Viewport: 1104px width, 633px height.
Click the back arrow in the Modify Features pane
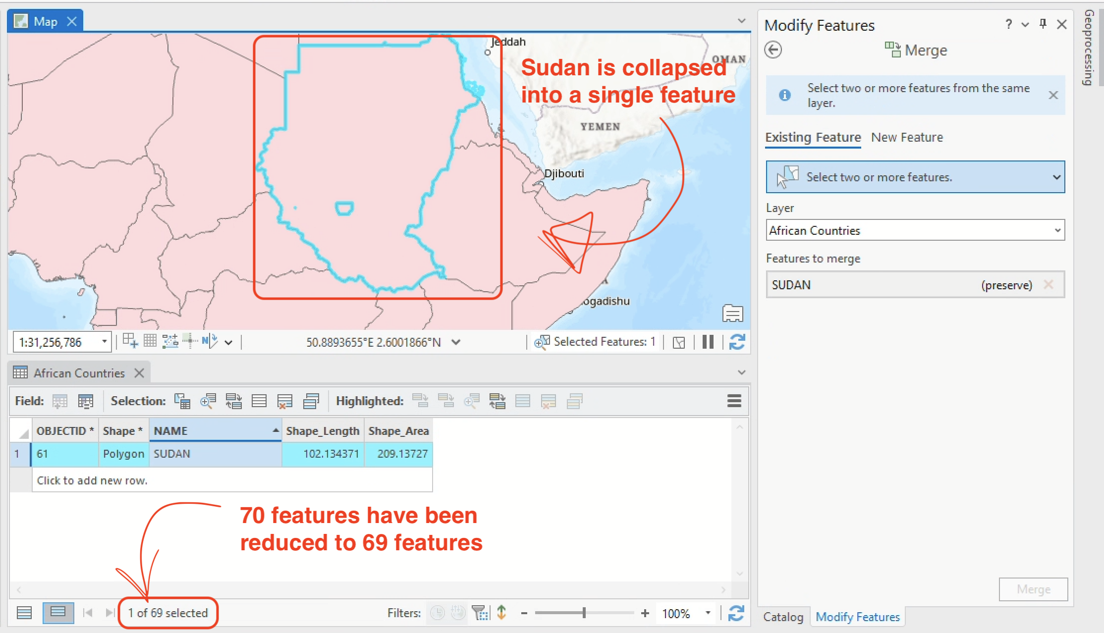coord(773,50)
